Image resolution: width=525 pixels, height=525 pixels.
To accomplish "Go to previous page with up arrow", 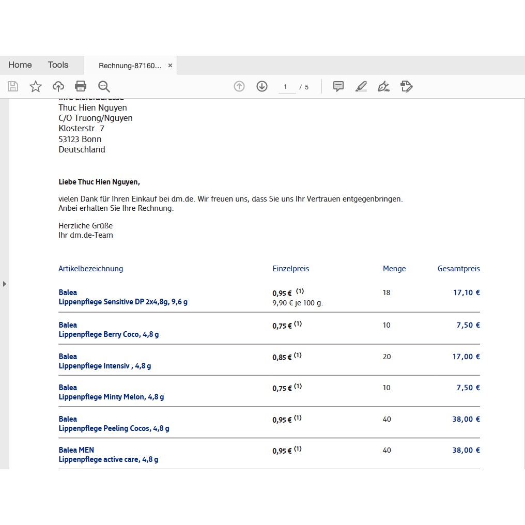I will click(239, 86).
